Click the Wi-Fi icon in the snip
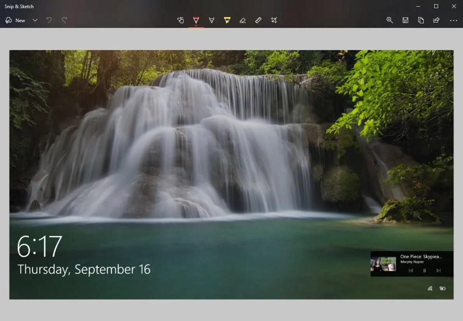Image resolution: width=463 pixels, height=321 pixels. pos(430,288)
